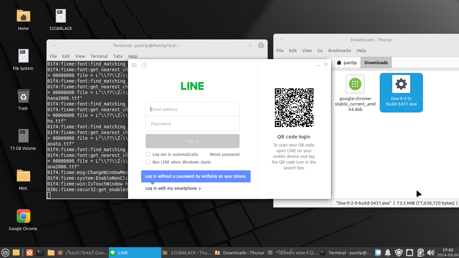Open the View menu in Terminal
Image resolution: width=459 pixels, height=258 pixels.
click(x=80, y=56)
